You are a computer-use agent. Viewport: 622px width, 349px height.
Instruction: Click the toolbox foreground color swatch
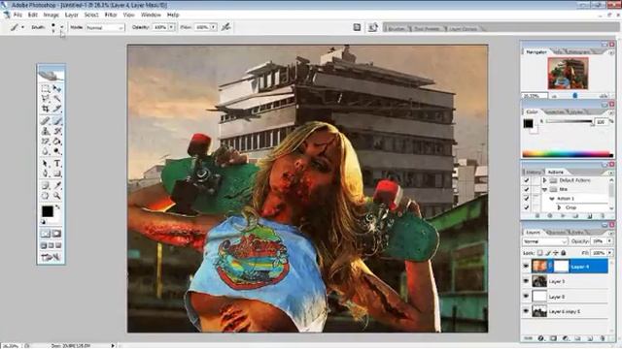point(48,211)
